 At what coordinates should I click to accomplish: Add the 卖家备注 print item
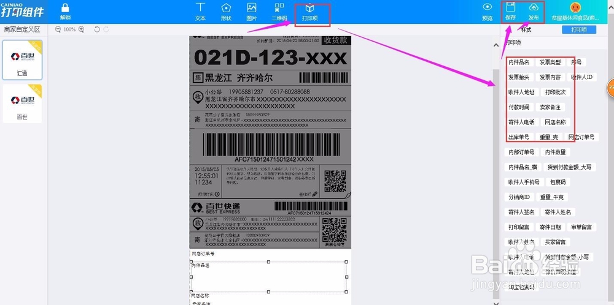pos(550,107)
